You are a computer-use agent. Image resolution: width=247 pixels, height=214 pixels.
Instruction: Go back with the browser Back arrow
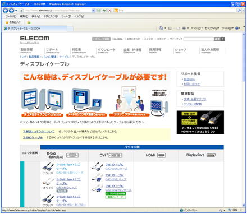6,11
